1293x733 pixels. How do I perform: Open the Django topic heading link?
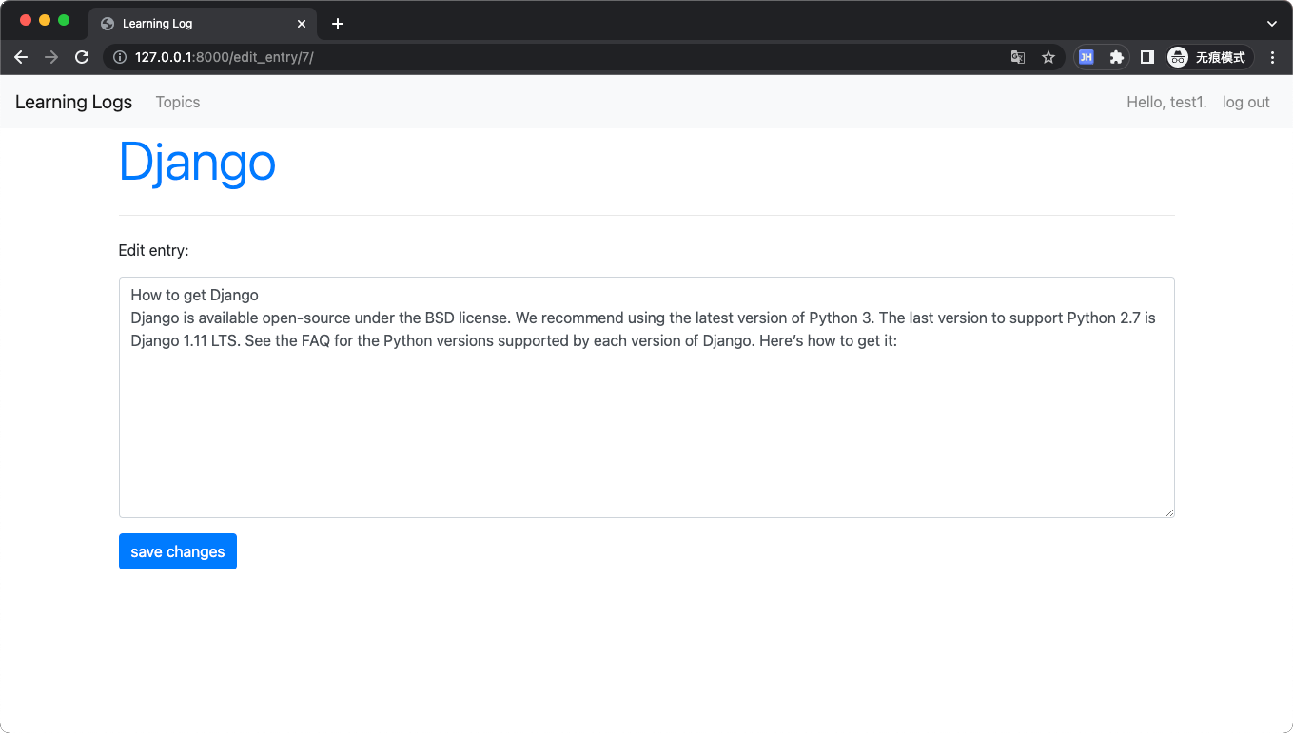pyautogui.click(x=197, y=163)
